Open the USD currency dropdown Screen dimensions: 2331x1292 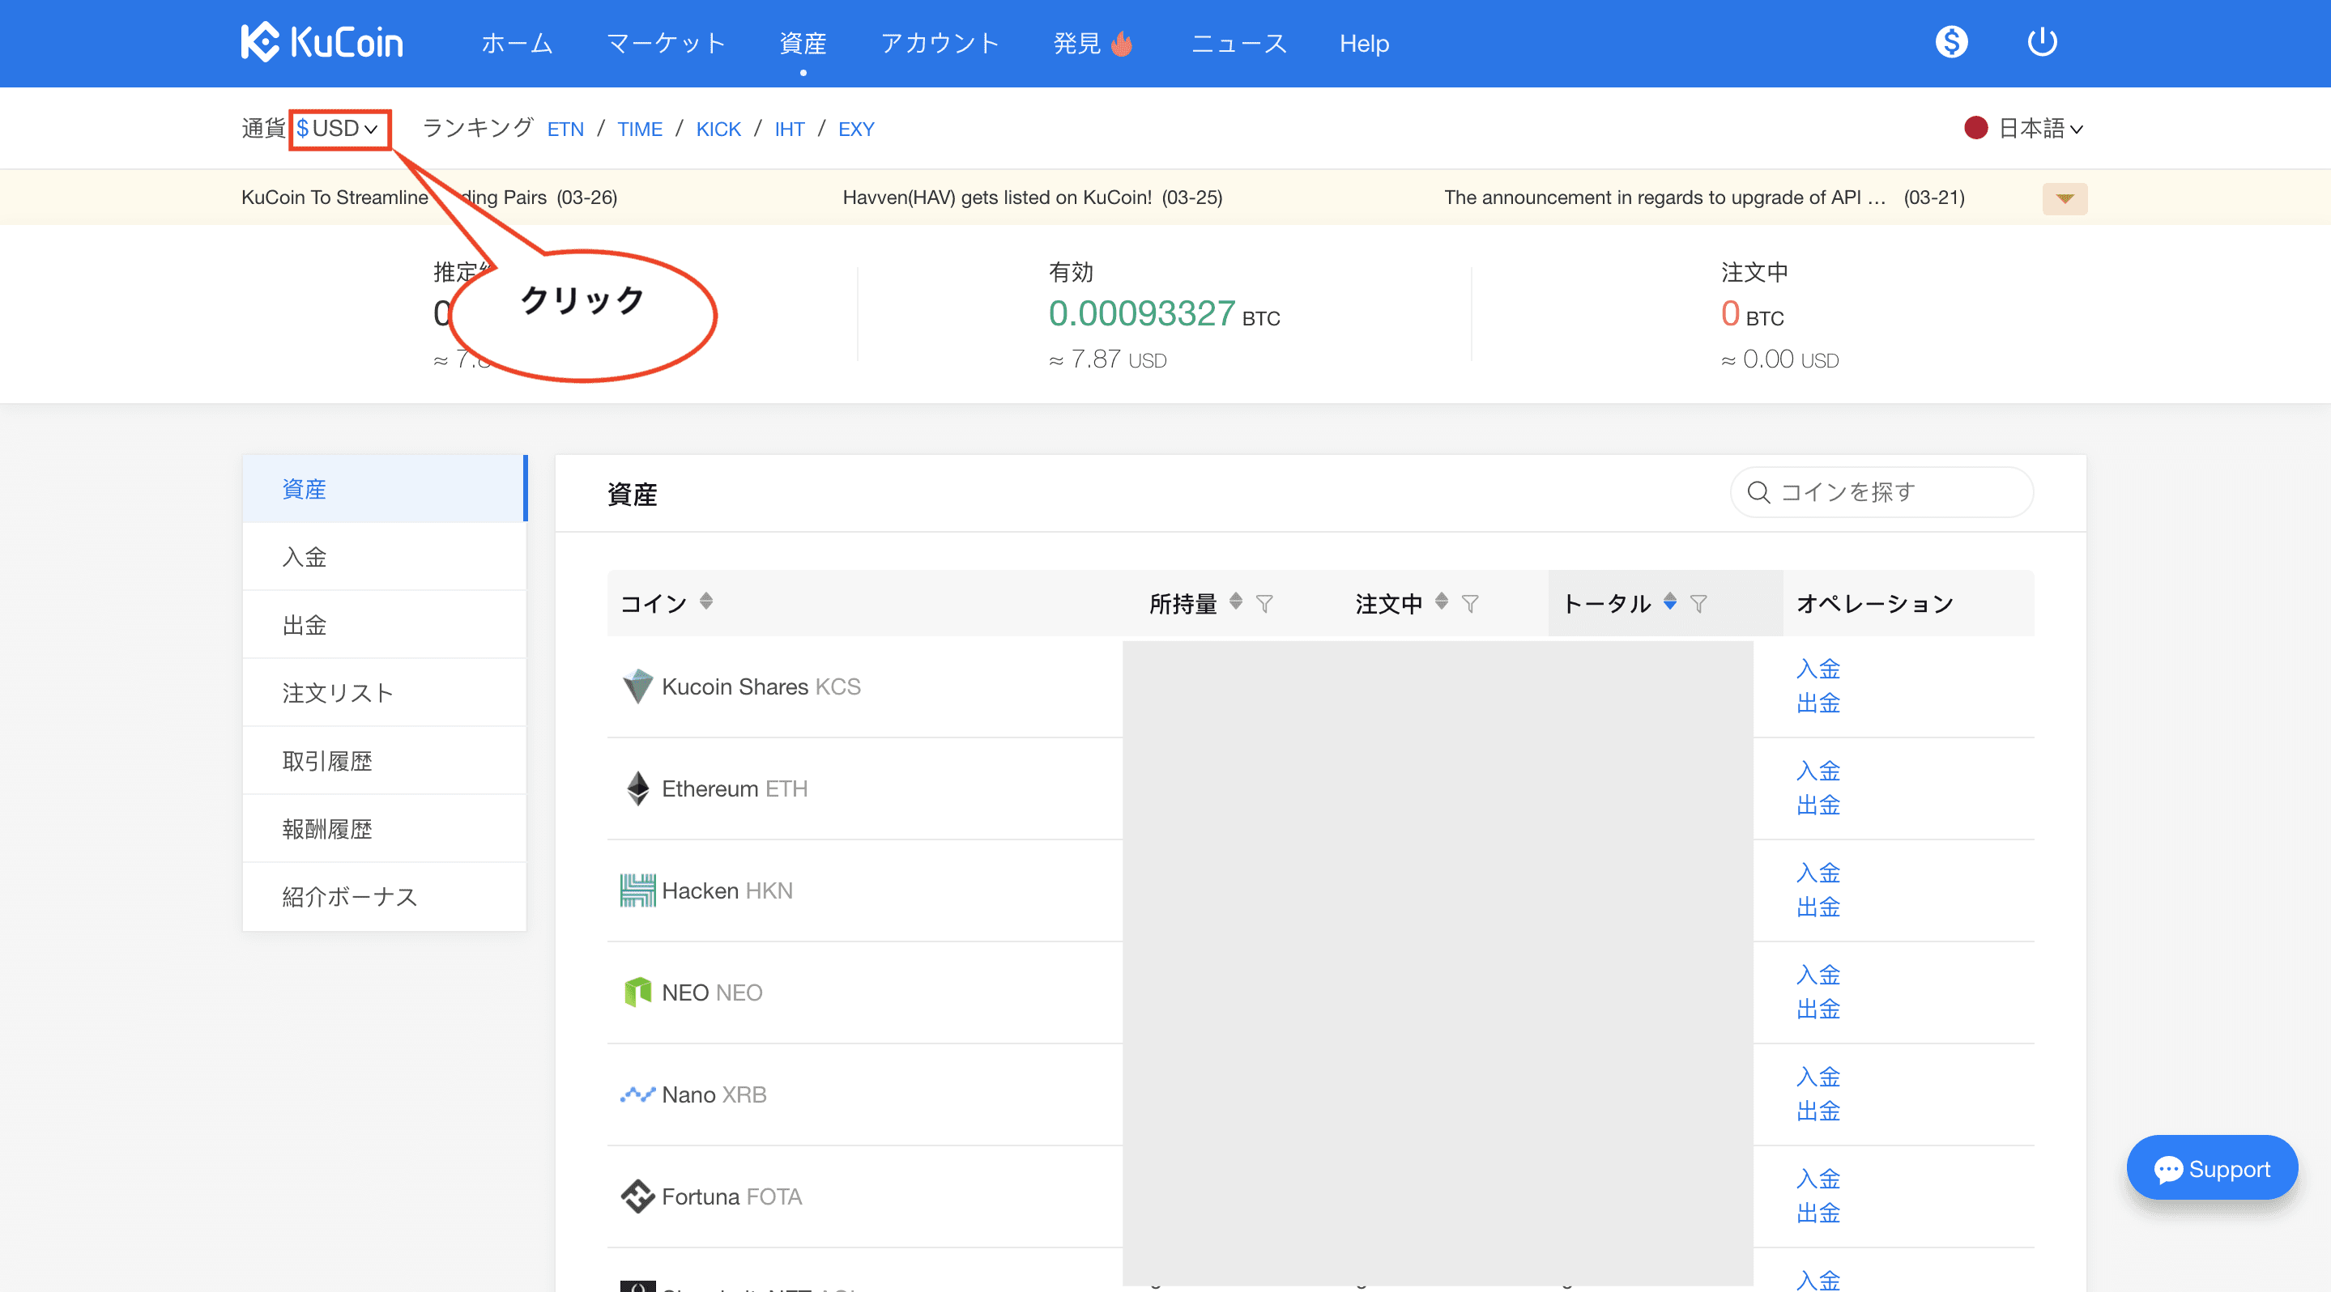[x=339, y=130]
